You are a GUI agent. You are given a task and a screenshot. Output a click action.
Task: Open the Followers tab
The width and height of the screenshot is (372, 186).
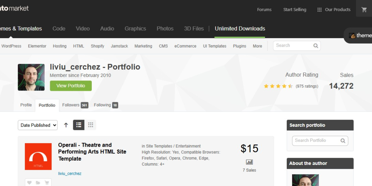click(75, 105)
